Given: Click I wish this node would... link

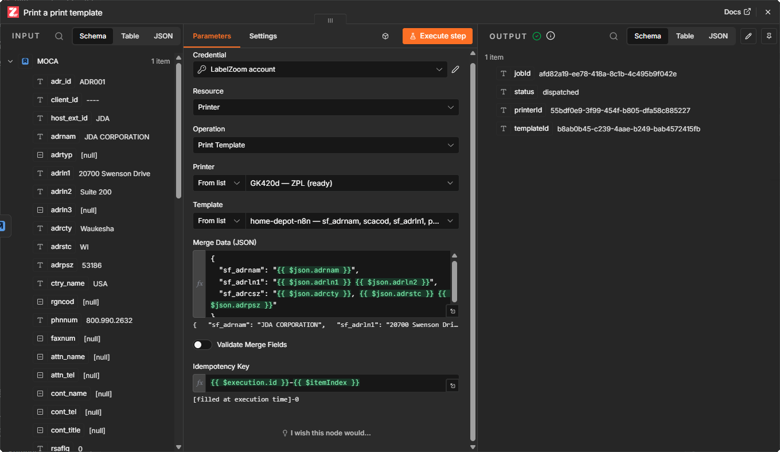Looking at the screenshot, I should pos(326,433).
